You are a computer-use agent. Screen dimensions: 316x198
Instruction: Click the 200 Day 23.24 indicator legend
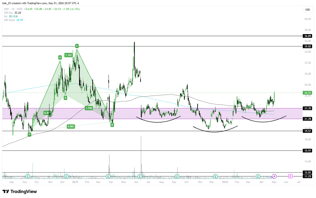click(12, 12)
